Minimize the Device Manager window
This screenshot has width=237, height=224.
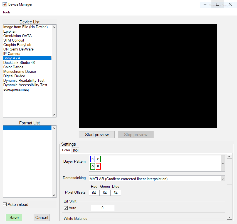[205, 4]
